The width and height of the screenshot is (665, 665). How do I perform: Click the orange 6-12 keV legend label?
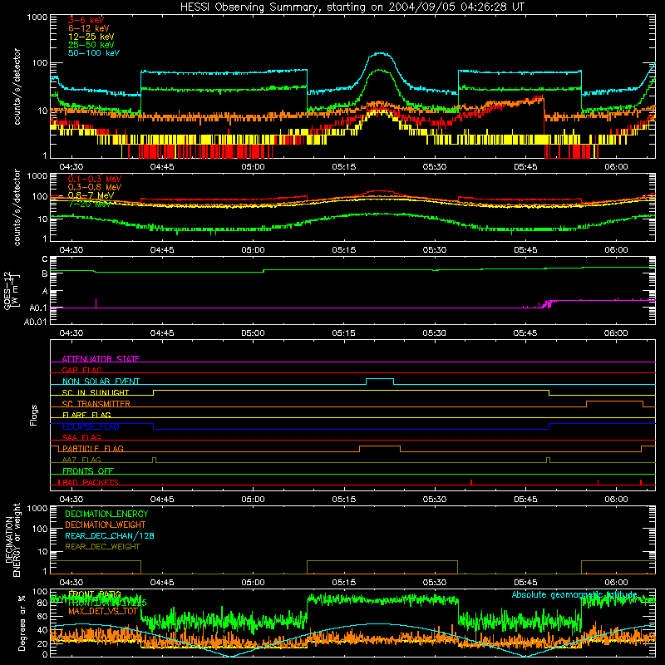pyautogui.click(x=88, y=28)
